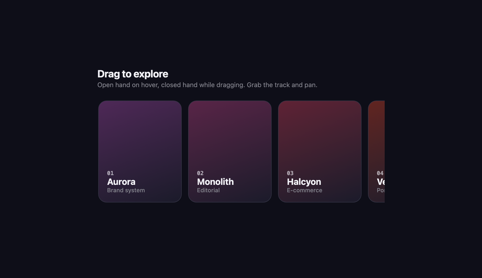The image size is (482, 278).
Task: Open the Halcyon e-commerce card
Action: [x=320, y=151]
